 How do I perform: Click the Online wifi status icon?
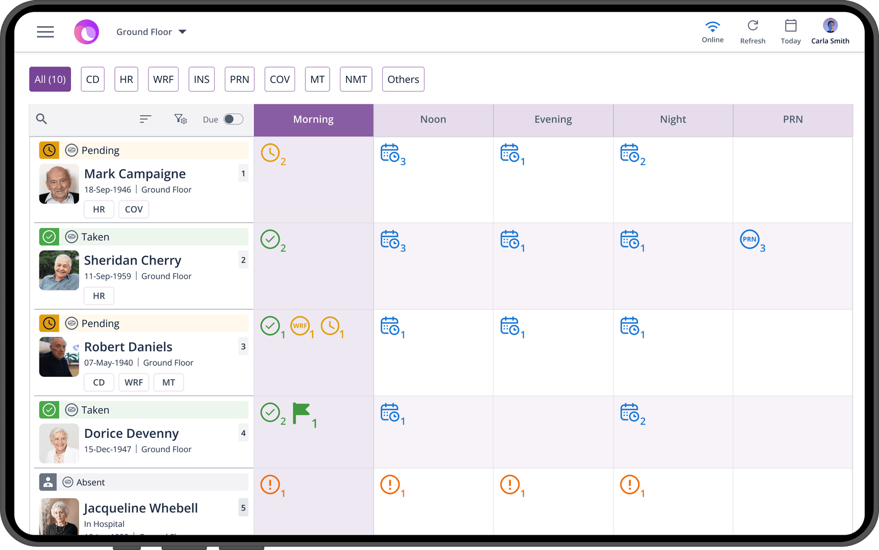pos(713,25)
